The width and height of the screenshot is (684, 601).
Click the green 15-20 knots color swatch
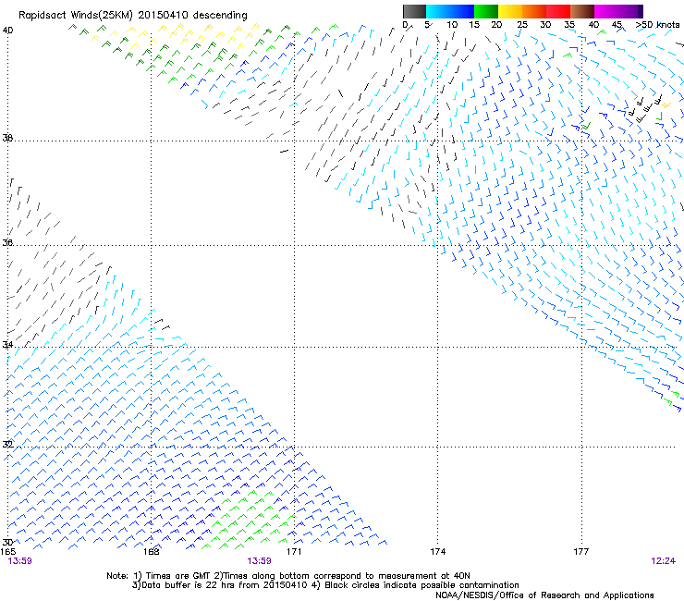(486, 11)
